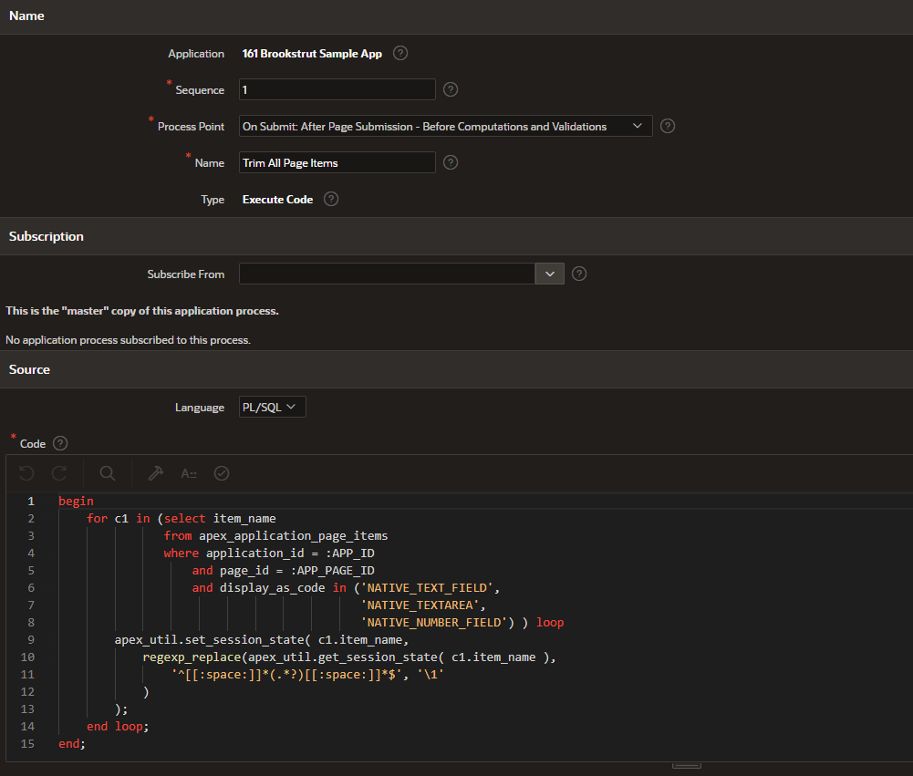Focus the Sequence input field
The height and width of the screenshot is (776, 913).
tap(337, 89)
